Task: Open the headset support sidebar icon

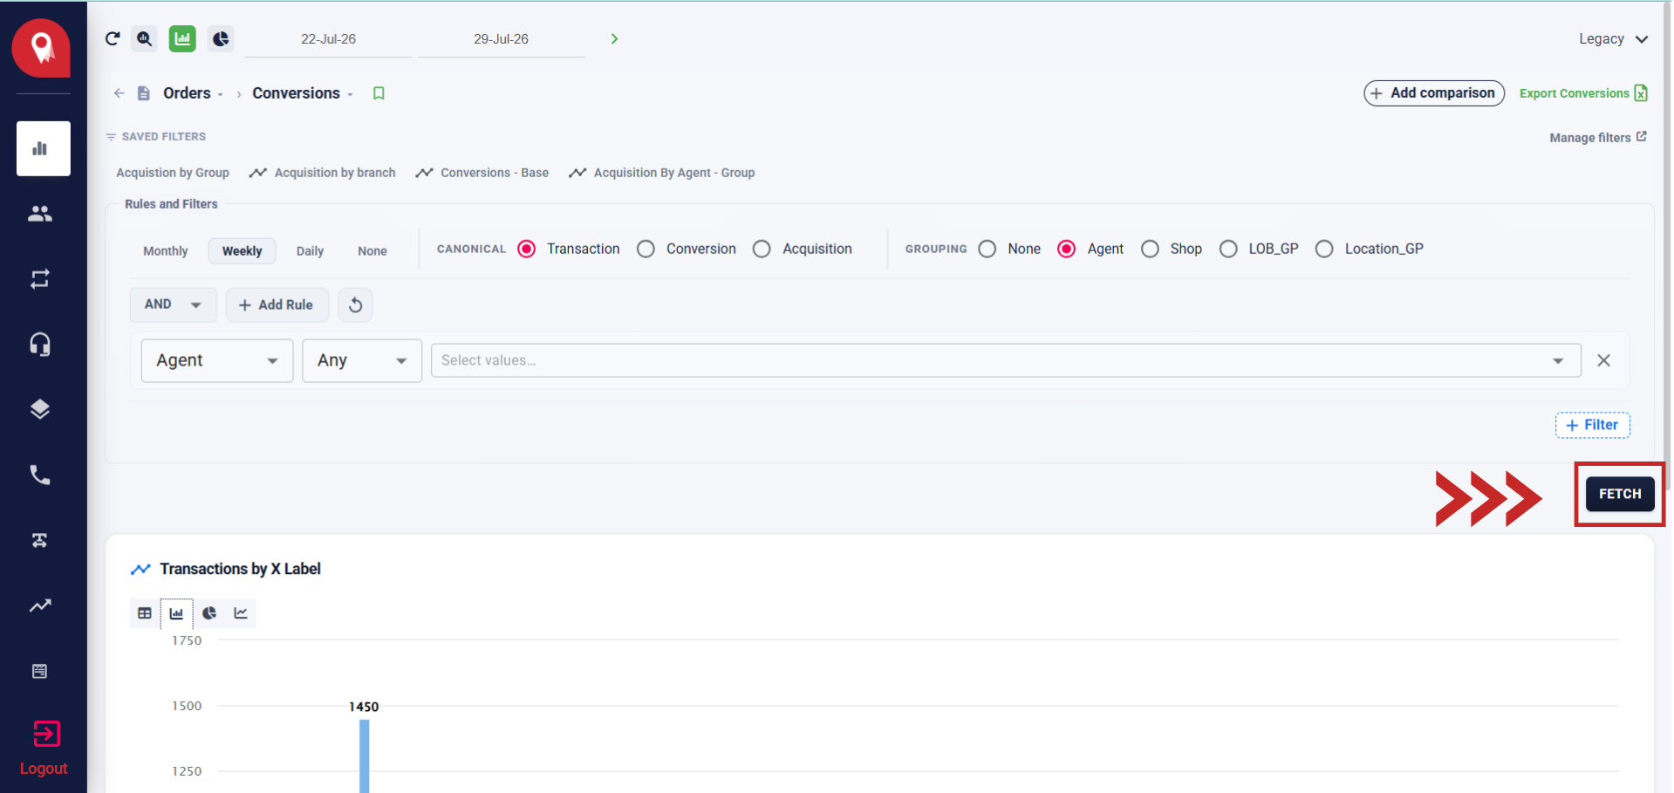Action: [40, 345]
